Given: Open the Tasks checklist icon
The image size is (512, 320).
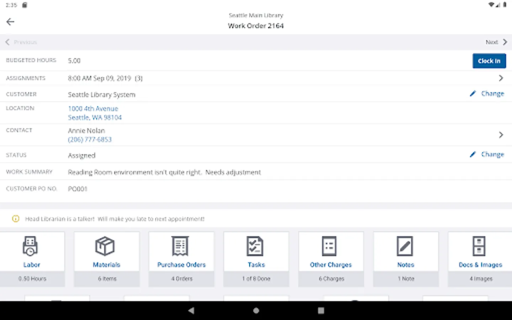Looking at the screenshot, I should 255,246.
